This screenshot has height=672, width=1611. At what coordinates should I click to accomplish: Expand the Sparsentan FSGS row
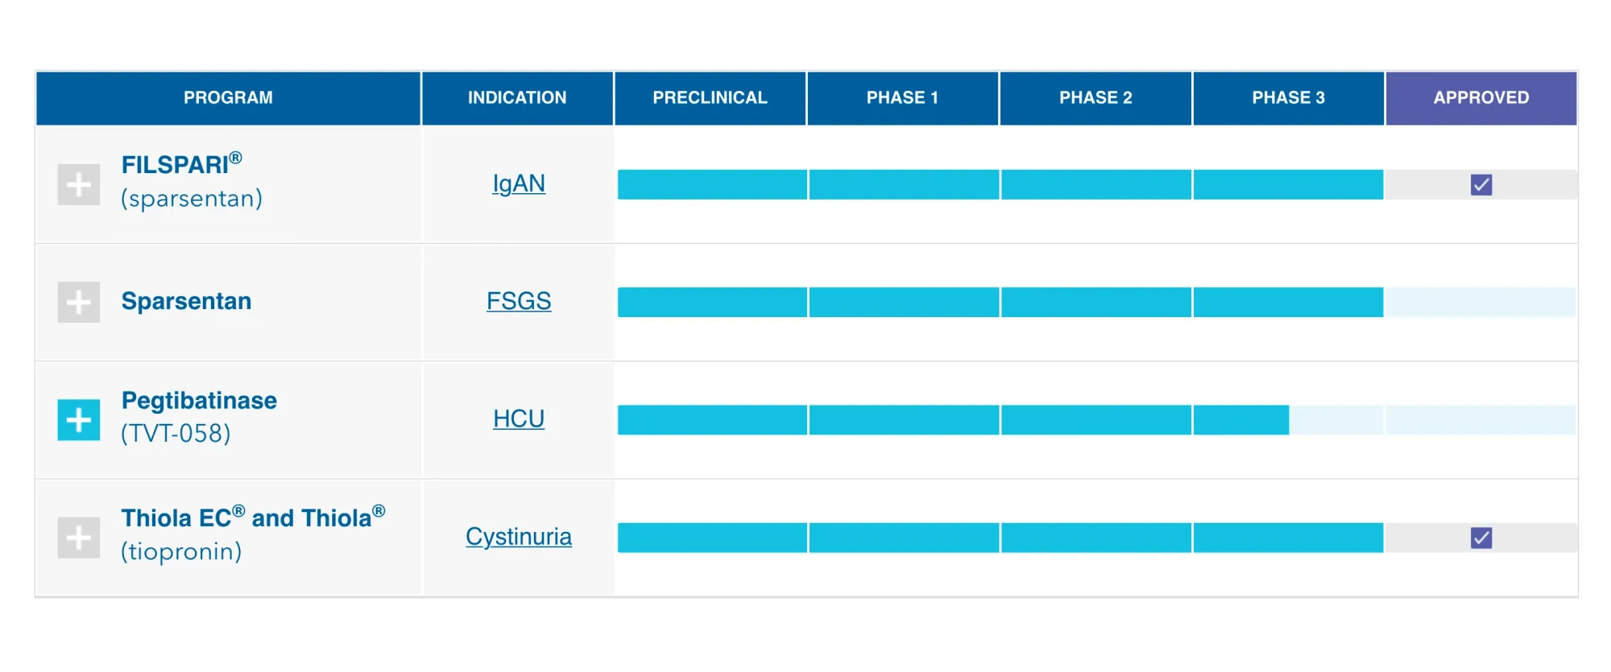79,303
